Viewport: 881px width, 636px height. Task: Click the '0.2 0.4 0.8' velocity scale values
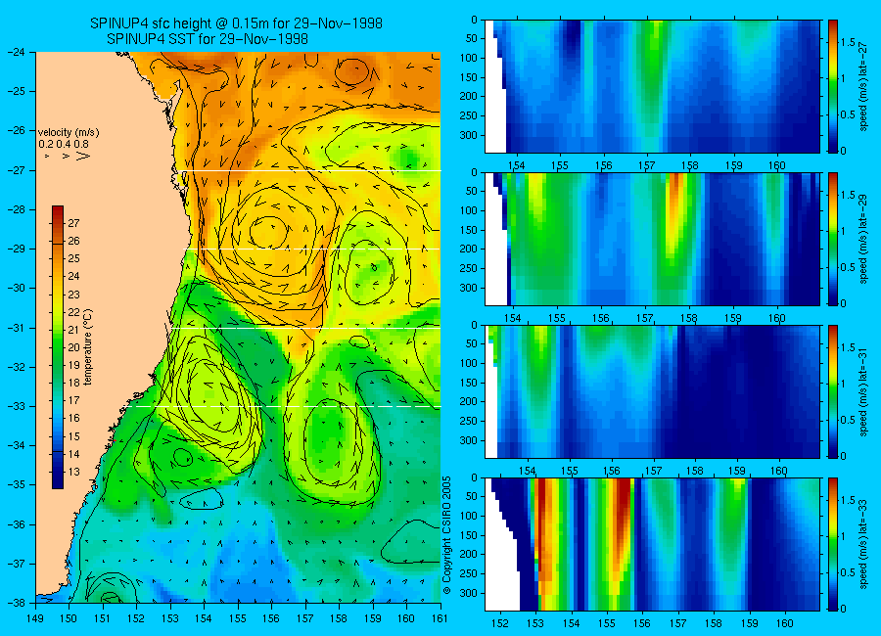pyautogui.click(x=64, y=144)
